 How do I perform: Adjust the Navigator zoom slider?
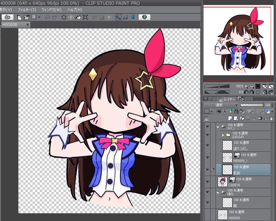click(x=217, y=86)
